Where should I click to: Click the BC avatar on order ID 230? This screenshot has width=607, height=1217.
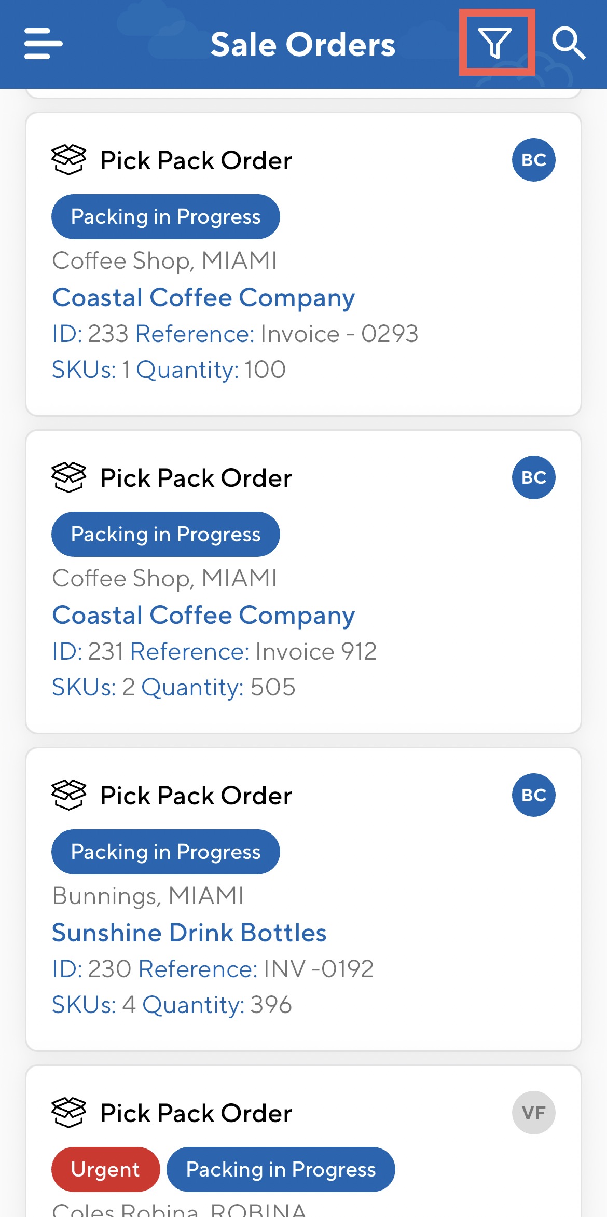tap(533, 794)
